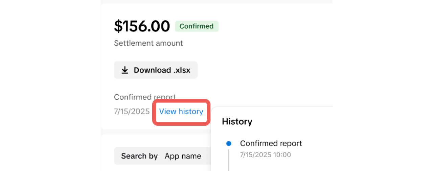Click the download arrow icon
The height and width of the screenshot is (171, 433).
[x=125, y=70]
